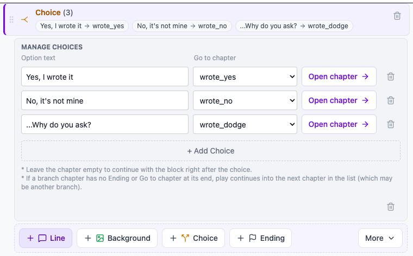Viewport: 413px width, 256px height.
Task: Click the 'Choice (3)' header title
Action: [54, 12]
